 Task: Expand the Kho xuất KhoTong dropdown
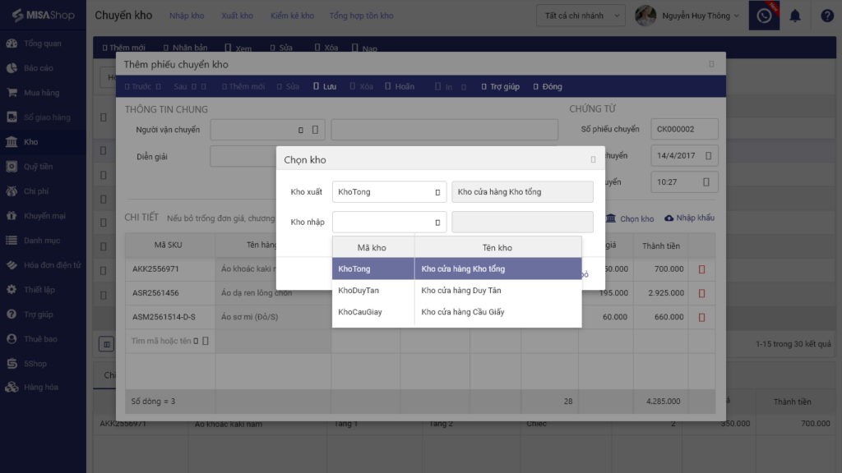pos(437,192)
